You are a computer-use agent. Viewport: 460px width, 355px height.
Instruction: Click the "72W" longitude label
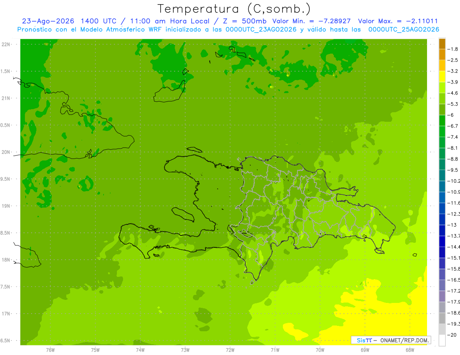(230, 350)
